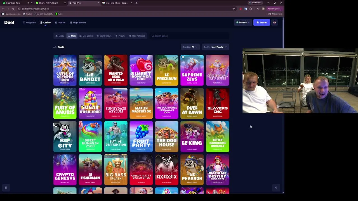Switch to the Lobby tab
Image resolution: width=358 pixels, height=201 pixels.
[x=60, y=36]
